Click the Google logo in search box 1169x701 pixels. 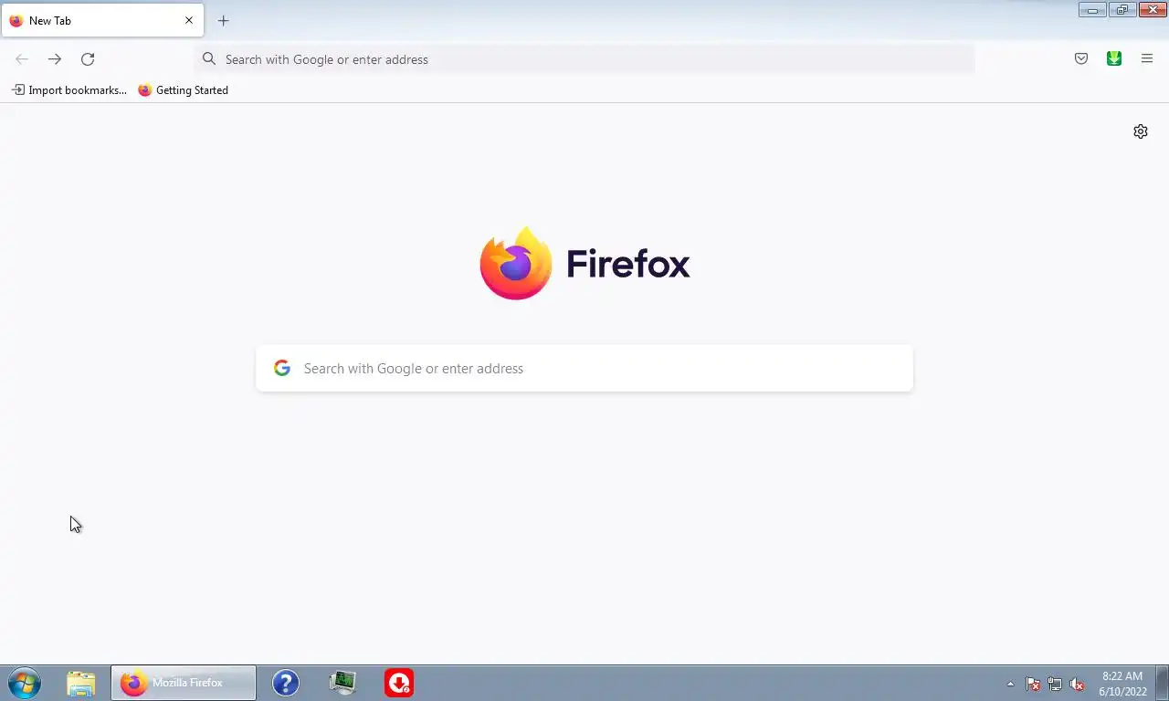click(x=282, y=368)
